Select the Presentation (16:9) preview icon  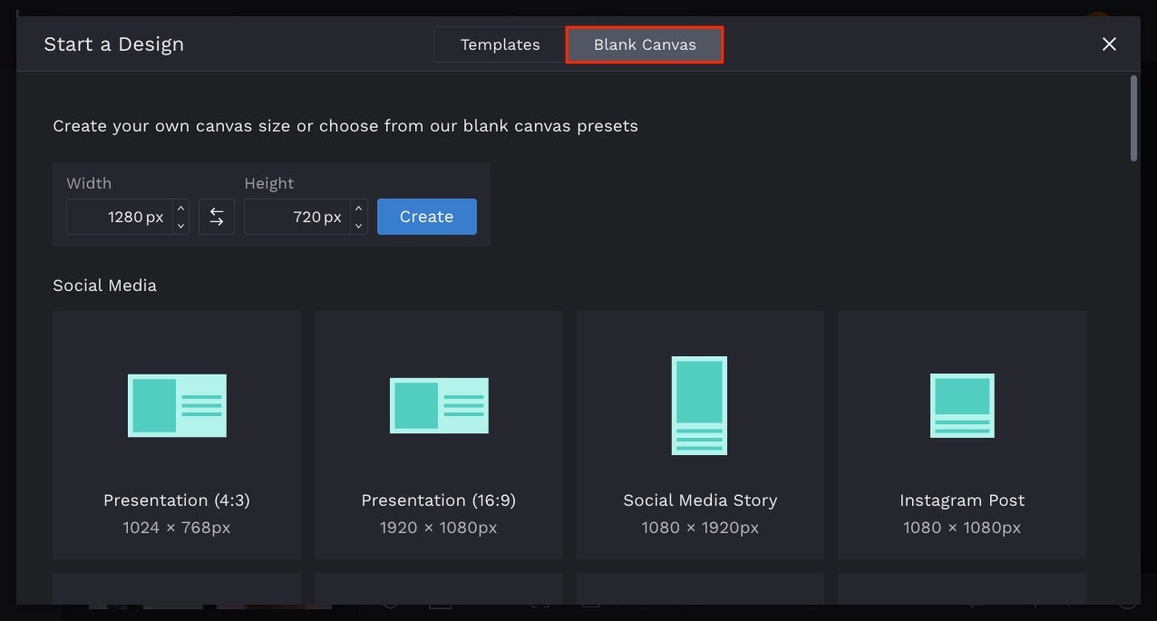click(x=438, y=405)
